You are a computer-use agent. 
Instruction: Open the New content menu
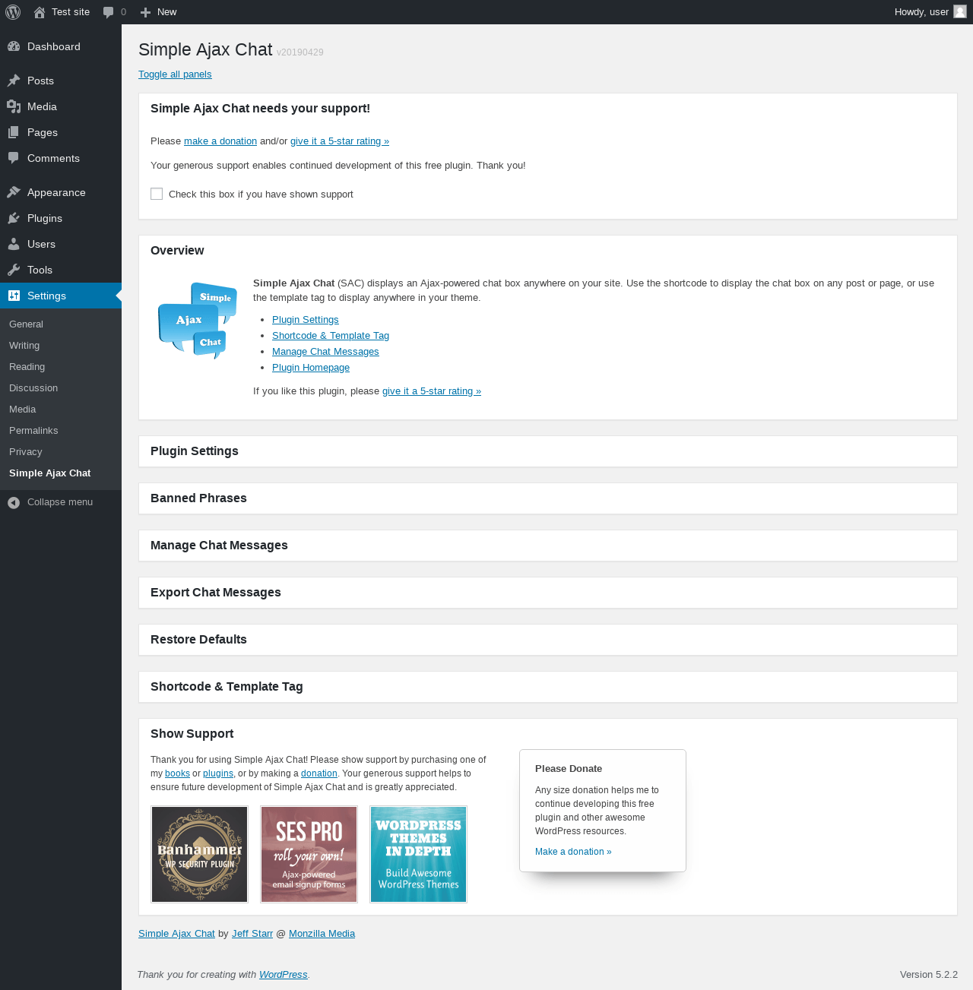point(159,12)
